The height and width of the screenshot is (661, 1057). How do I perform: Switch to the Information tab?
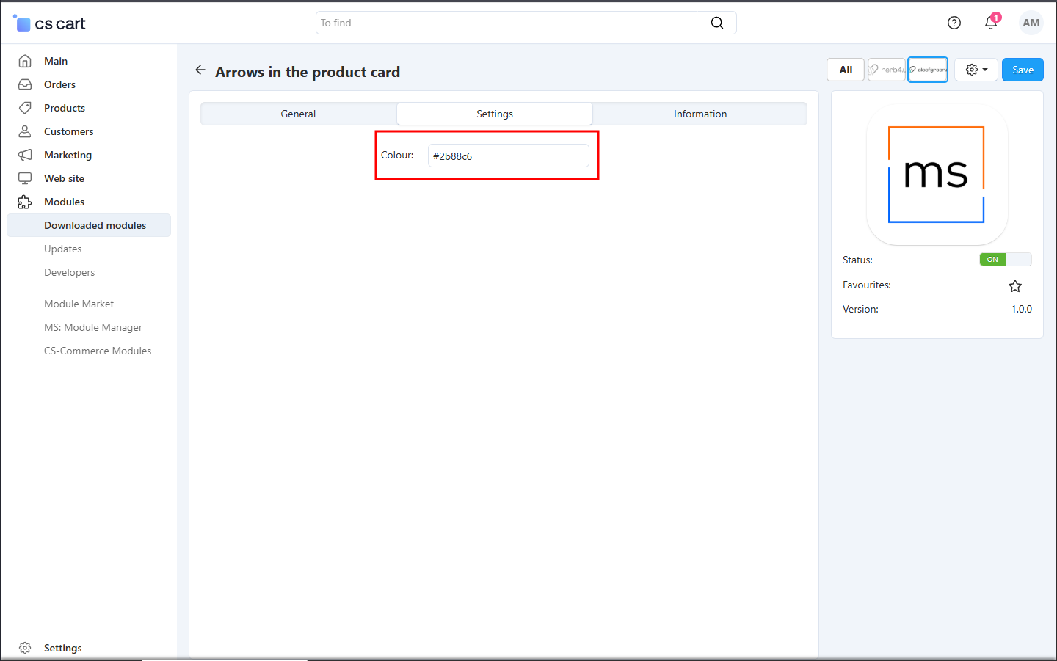(700, 114)
